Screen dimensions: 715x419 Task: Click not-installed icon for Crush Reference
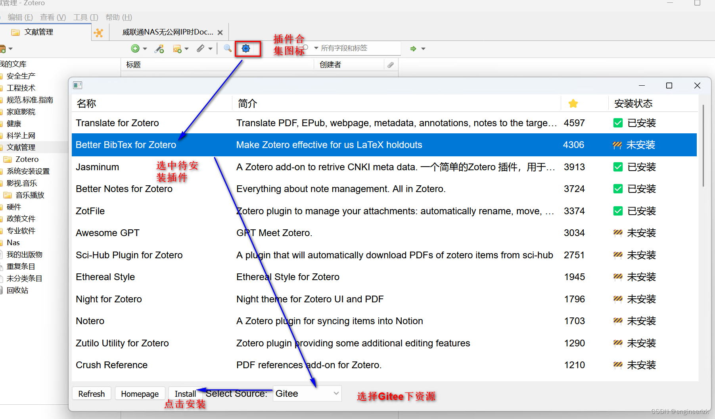[618, 365]
